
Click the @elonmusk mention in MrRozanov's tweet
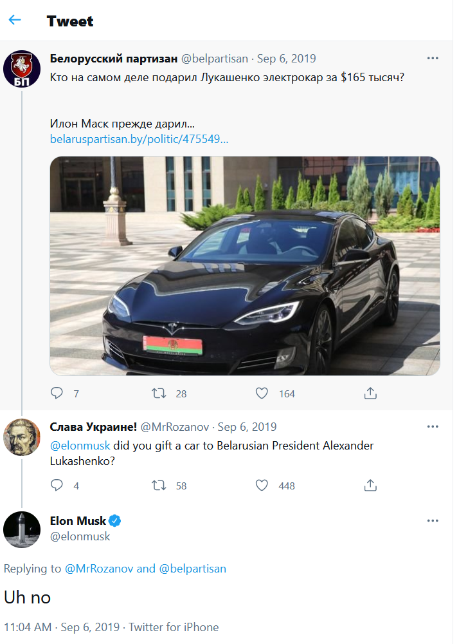(x=80, y=446)
